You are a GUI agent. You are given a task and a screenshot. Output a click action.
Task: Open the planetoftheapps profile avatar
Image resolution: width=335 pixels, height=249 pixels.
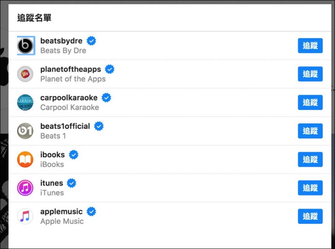pos(25,74)
